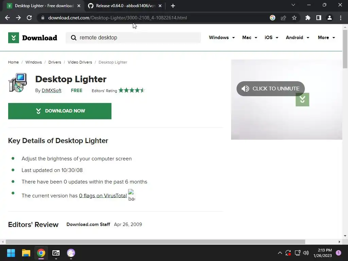
Task: Click the browser forward arrow
Action: click(x=18, y=18)
